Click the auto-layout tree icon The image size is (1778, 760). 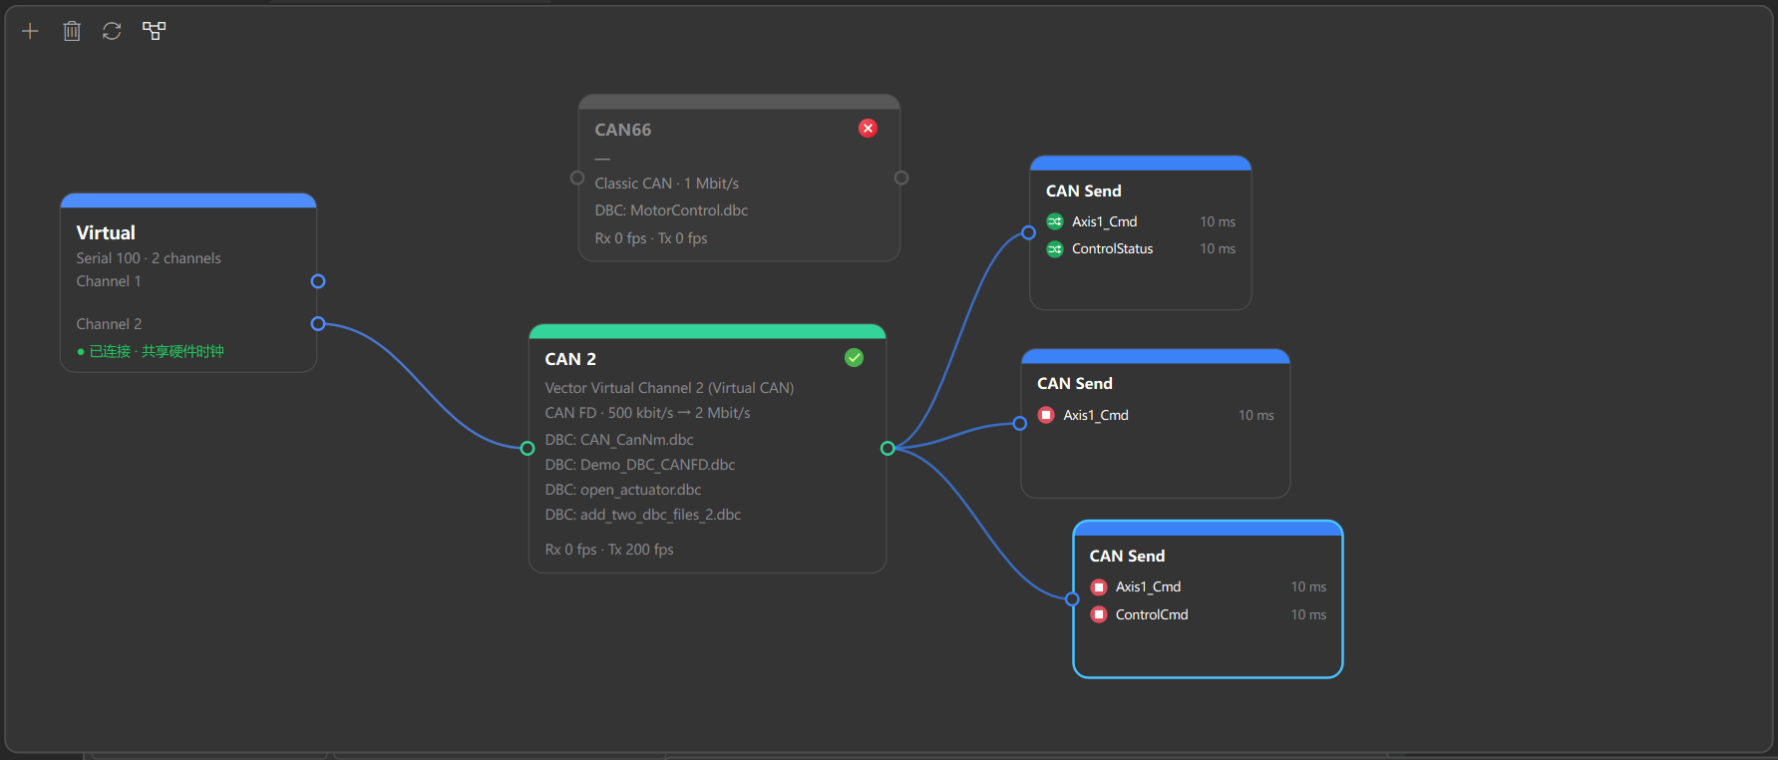tap(154, 31)
